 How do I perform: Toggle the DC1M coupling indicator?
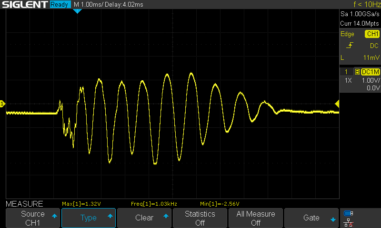tap(370, 72)
